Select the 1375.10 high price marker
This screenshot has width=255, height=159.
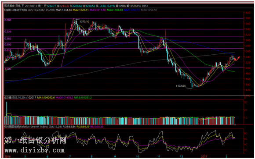[x=84, y=21]
